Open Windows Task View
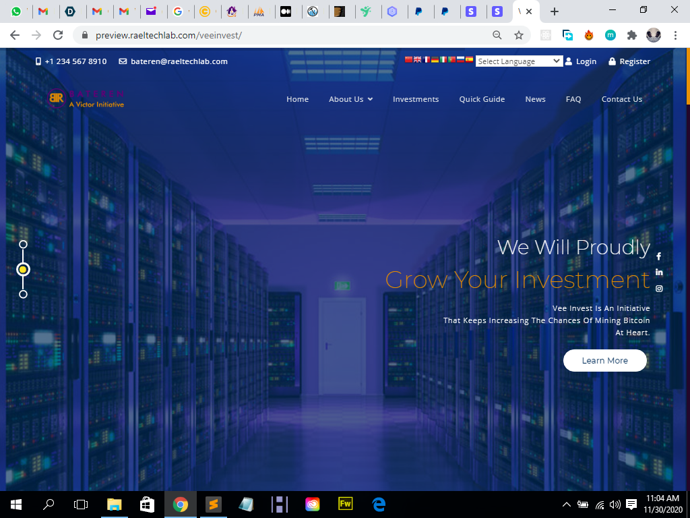Screen dimensions: 690x518 81,505
